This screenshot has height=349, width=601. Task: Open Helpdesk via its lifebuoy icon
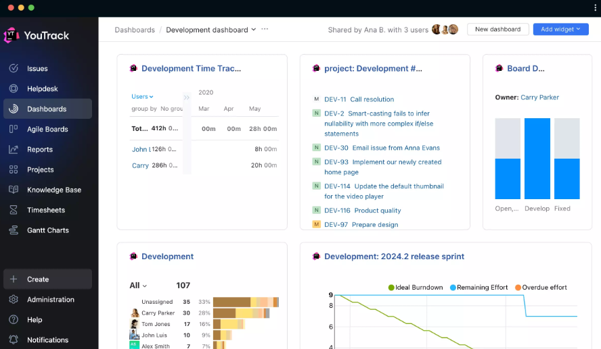pyautogui.click(x=14, y=88)
